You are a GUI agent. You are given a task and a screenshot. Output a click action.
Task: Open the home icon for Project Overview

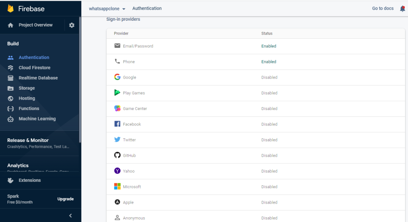tap(10, 25)
